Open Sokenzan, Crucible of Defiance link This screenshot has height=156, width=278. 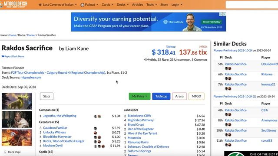point(149,146)
